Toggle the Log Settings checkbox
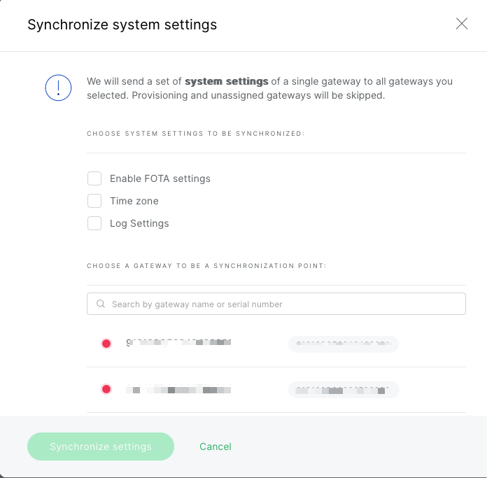 click(94, 223)
